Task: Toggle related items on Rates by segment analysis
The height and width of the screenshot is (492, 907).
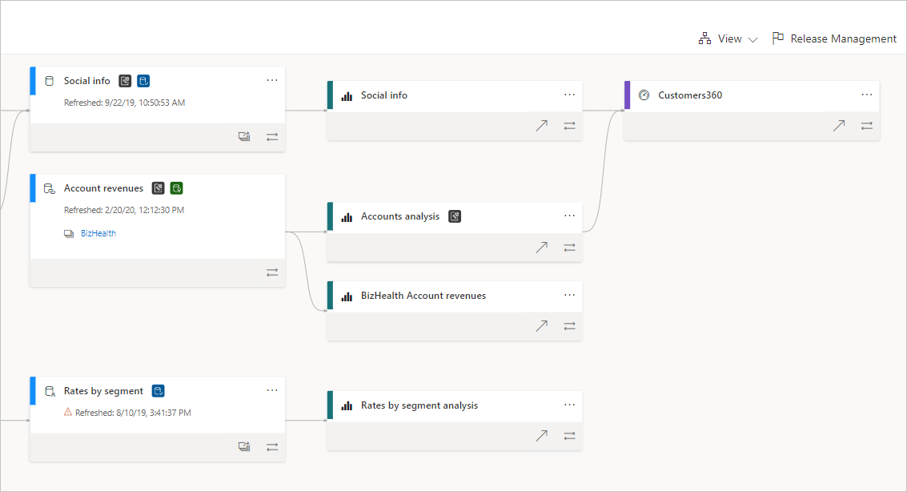Action: 569,435
